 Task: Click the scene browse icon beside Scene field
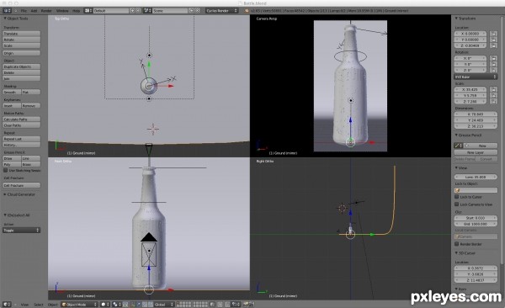click(x=148, y=11)
